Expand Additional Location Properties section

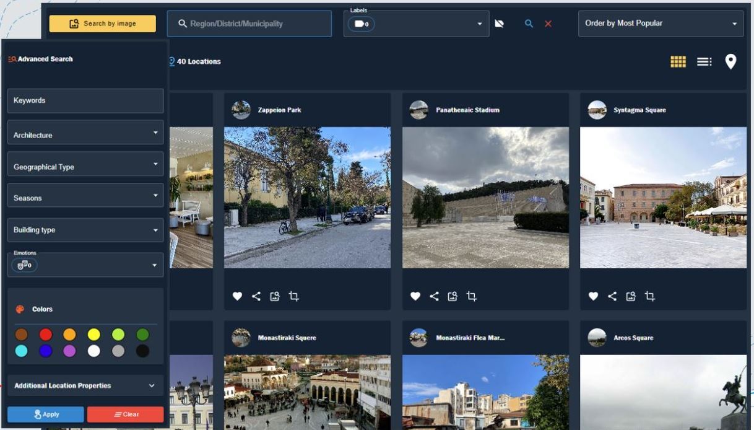coord(85,385)
